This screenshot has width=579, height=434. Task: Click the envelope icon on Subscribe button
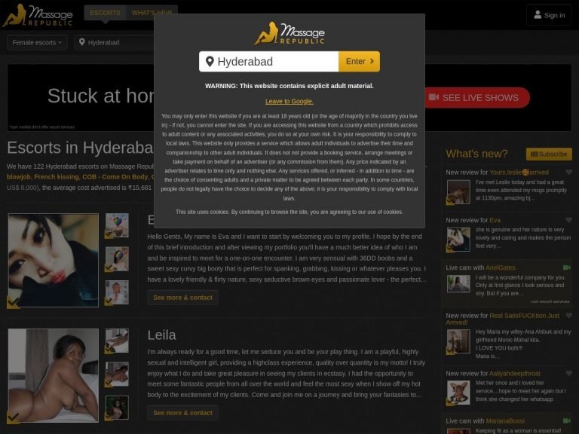point(534,154)
